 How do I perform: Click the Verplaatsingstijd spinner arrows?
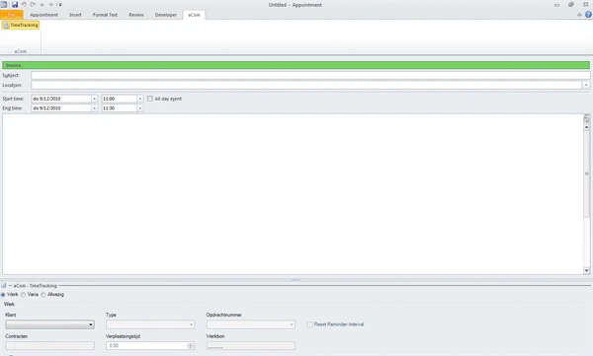click(x=191, y=345)
